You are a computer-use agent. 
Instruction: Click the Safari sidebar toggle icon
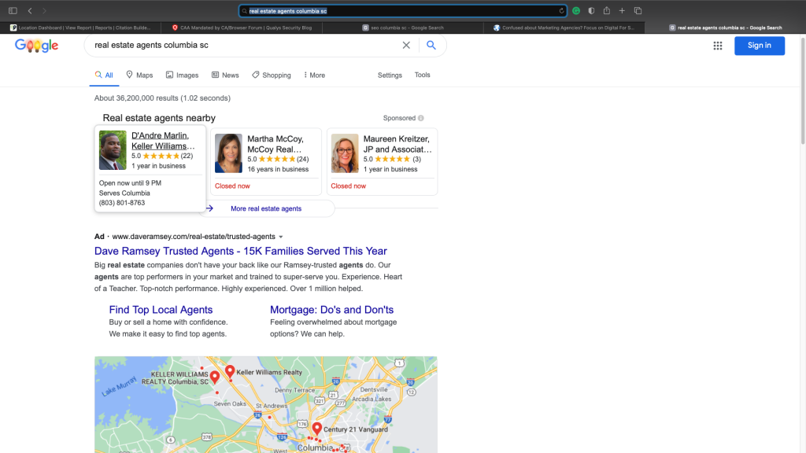[x=13, y=11]
